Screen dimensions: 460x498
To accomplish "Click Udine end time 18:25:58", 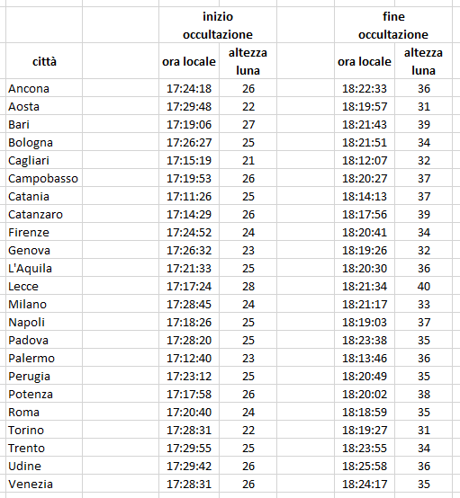I will [x=365, y=467].
